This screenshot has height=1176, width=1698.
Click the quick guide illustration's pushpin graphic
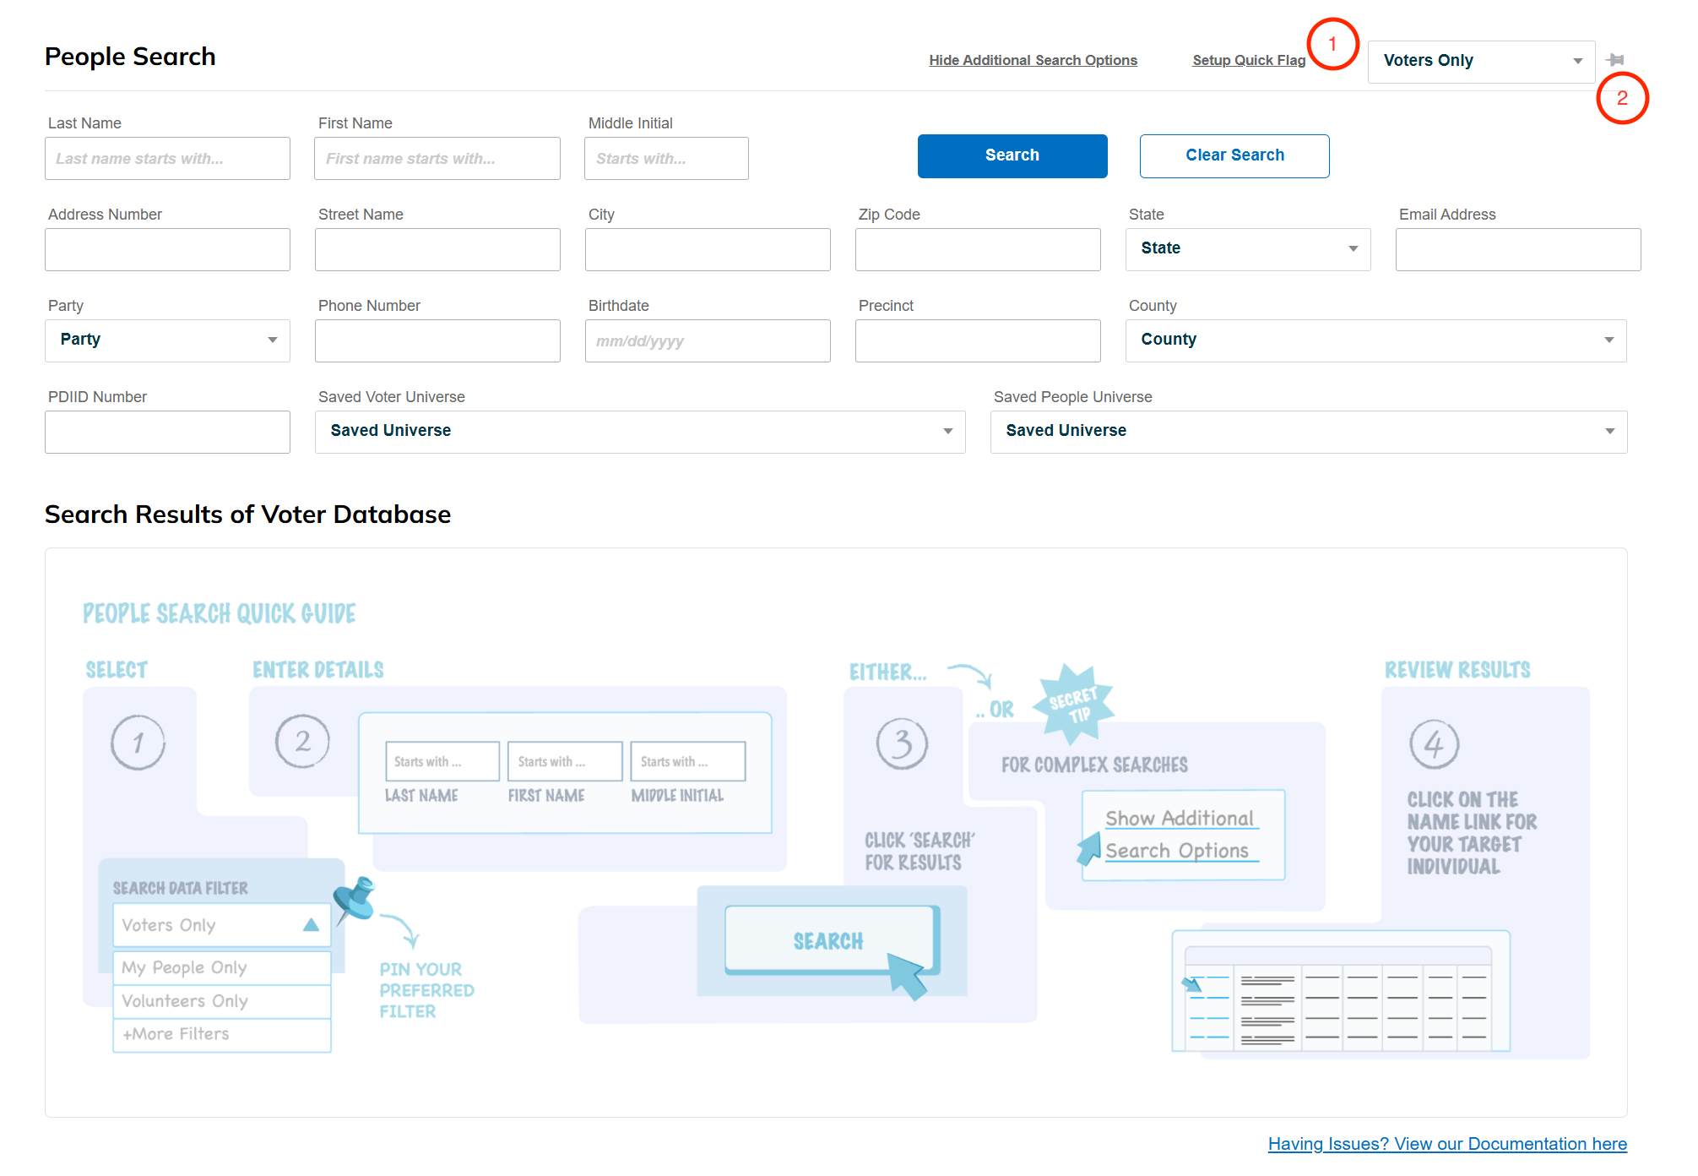click(354, 899)
